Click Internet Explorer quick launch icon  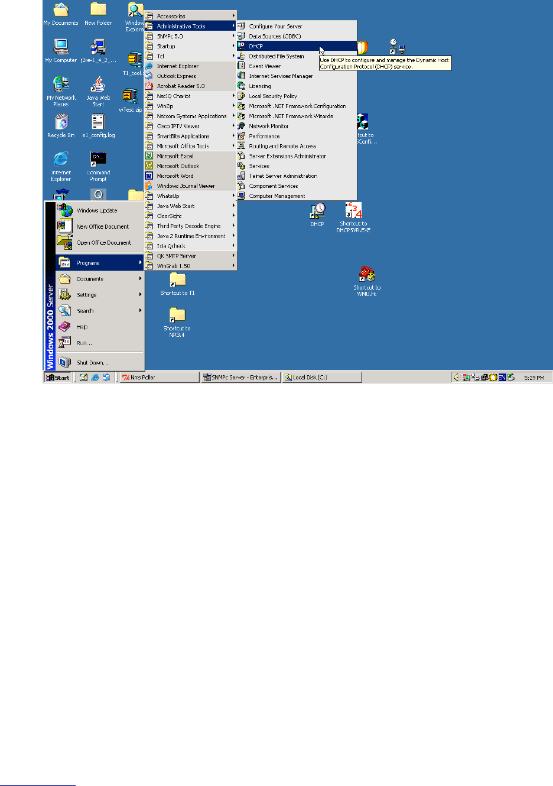[95, 377]
